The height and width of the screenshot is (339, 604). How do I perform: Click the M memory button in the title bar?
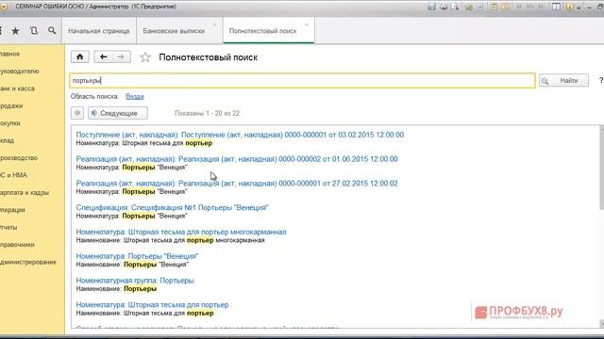[519, 7]
